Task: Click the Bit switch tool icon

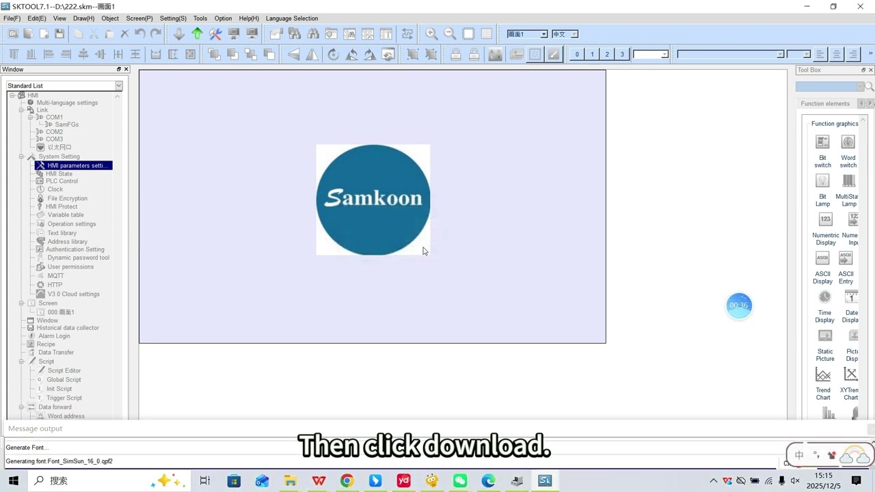Action: click(x=823, y=141)
